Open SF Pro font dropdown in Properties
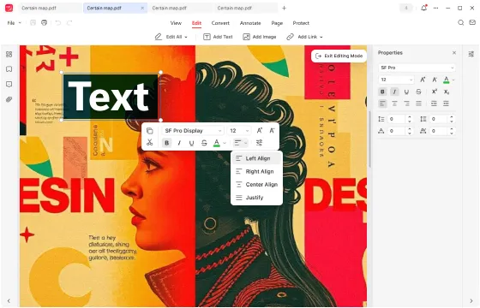The width and height of the screenshot is (480, 308). (x=417, y=68)
